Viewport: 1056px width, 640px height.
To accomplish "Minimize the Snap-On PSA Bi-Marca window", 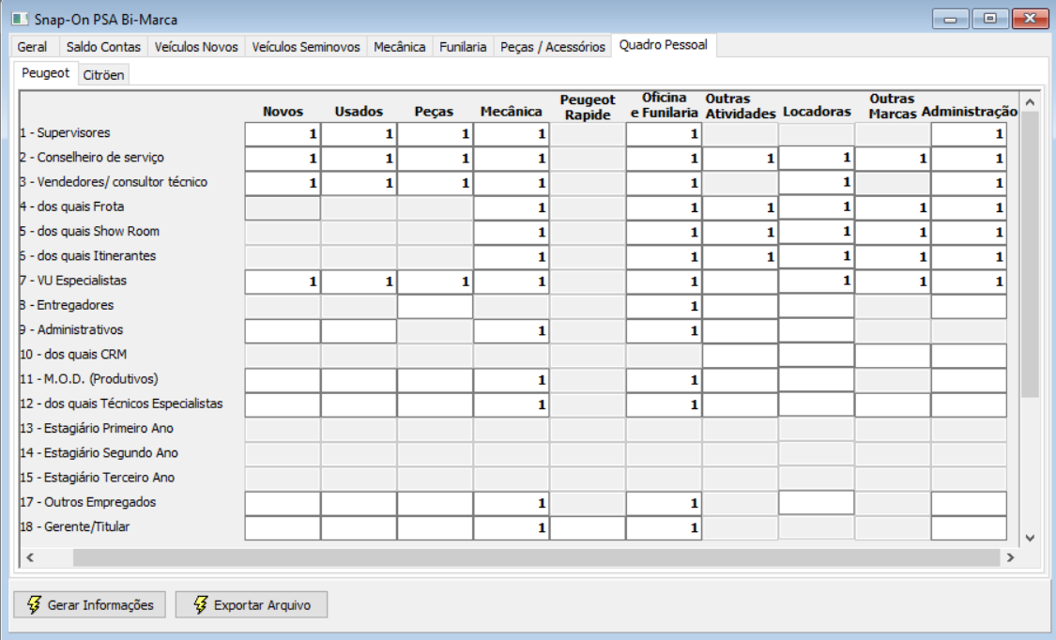I will point(950,19).
